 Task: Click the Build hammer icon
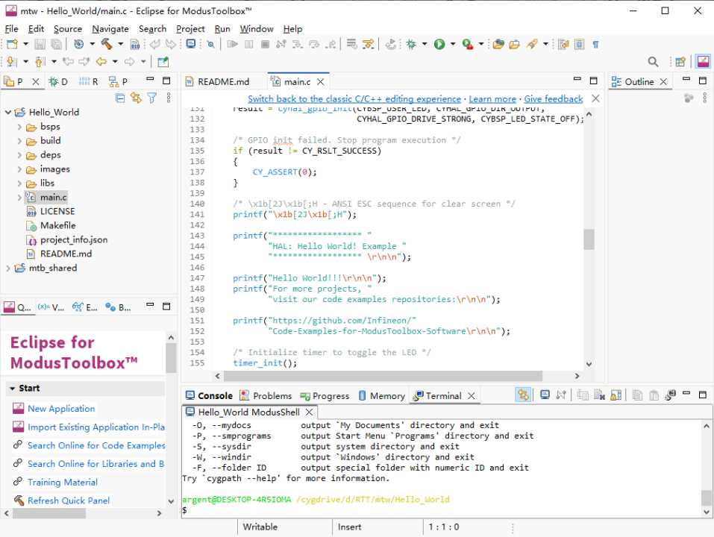coord(107,44)
